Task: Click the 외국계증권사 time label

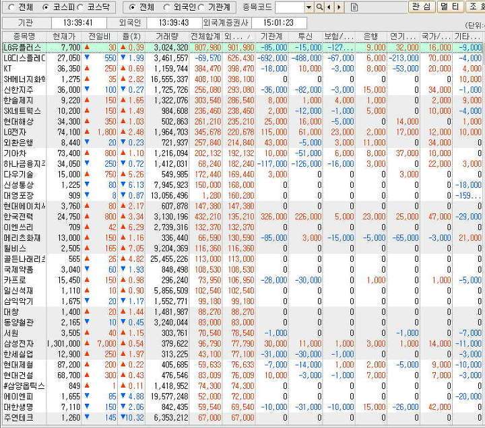Action: (227, 23)
